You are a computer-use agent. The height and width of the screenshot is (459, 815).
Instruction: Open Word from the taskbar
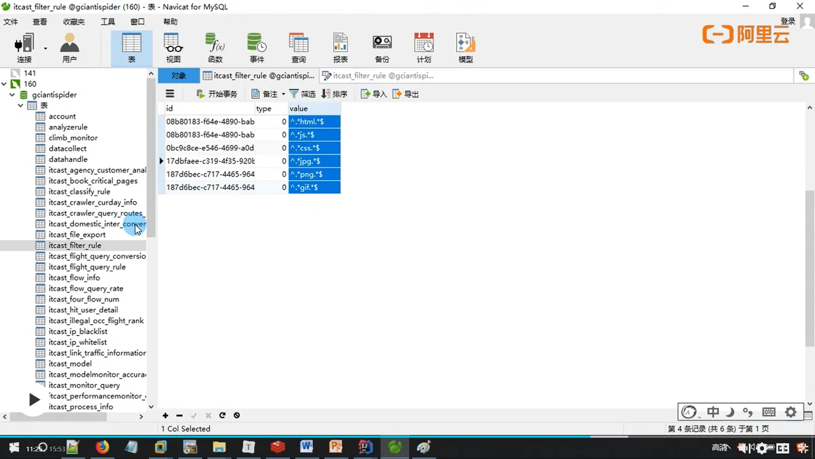click(306, 447)
